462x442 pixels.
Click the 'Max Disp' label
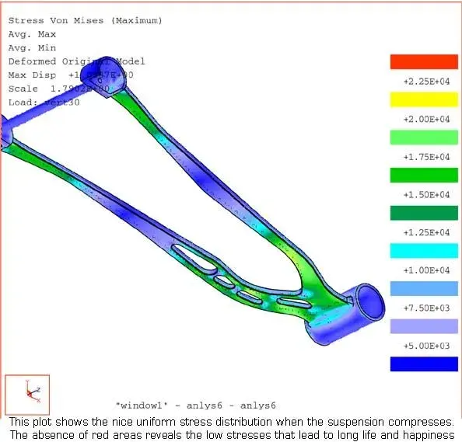click(32, 75)
